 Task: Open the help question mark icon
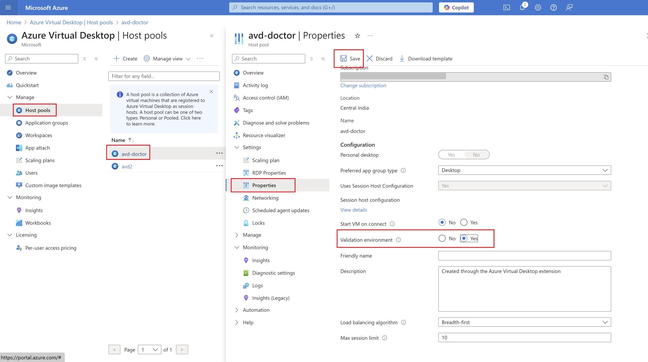[x=553, y=7]
